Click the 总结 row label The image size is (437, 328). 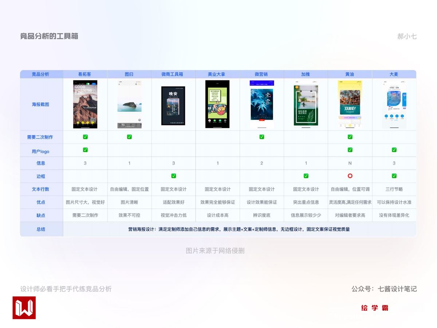tap(41, 229)
